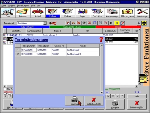Viewport: 150px width, 113px height.
Task: Click the R toolbar button
Action: [x=111, y=23]
